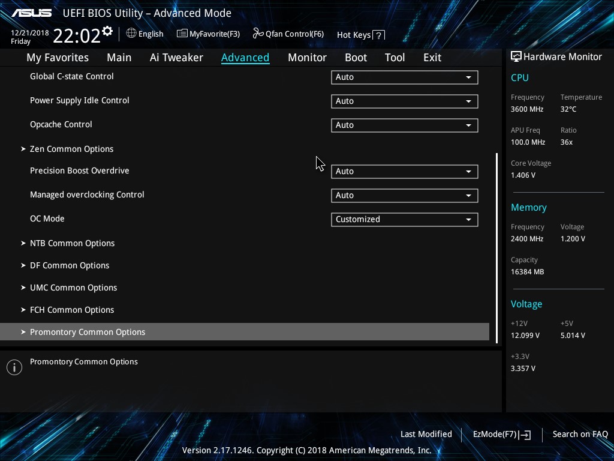This screenshot has height=461, width=614.
Task: Click Ratio value 36x
Action: coord(566,142)
